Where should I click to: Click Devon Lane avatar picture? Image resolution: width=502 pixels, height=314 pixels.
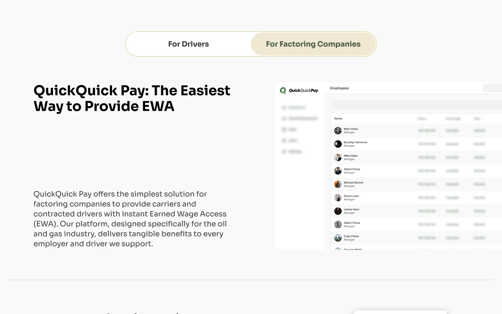[x=338, y=198]
